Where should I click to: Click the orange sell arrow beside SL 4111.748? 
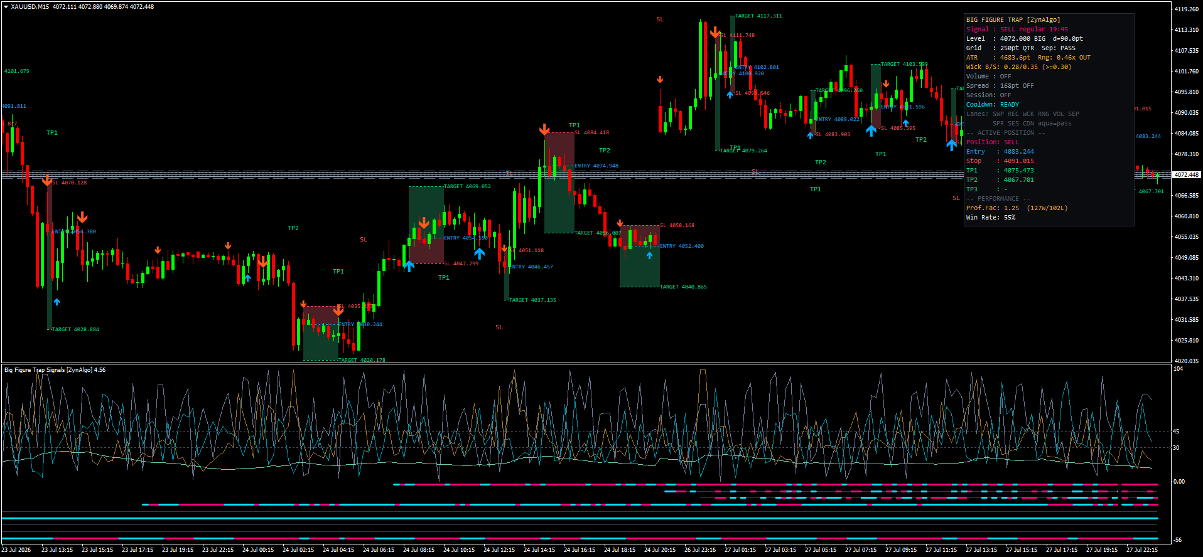[715, 32]
